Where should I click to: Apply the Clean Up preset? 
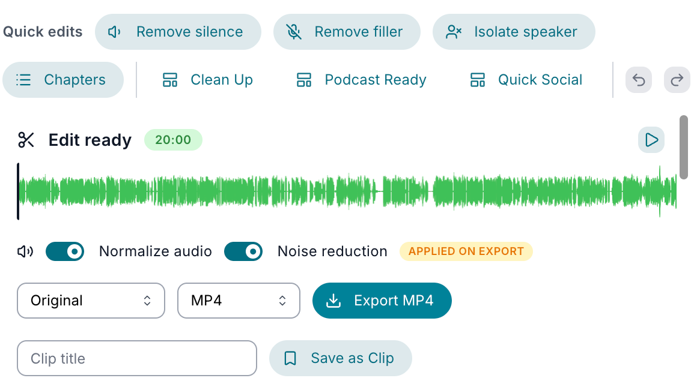coord(207,80)
